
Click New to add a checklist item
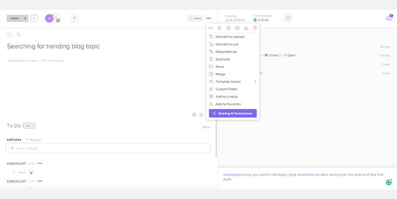click(x=19, y=172)
